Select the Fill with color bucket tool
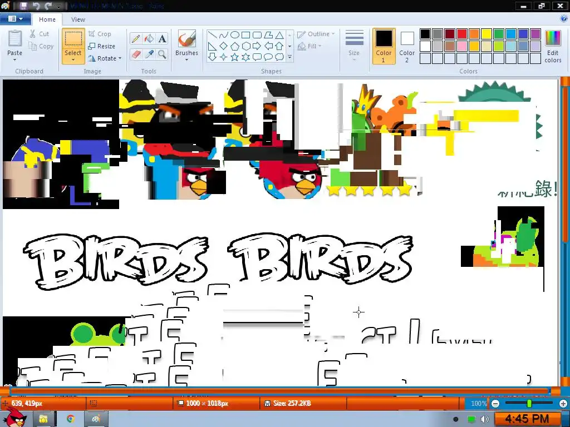Screen dimensions: 570x427 pos(149,38)
